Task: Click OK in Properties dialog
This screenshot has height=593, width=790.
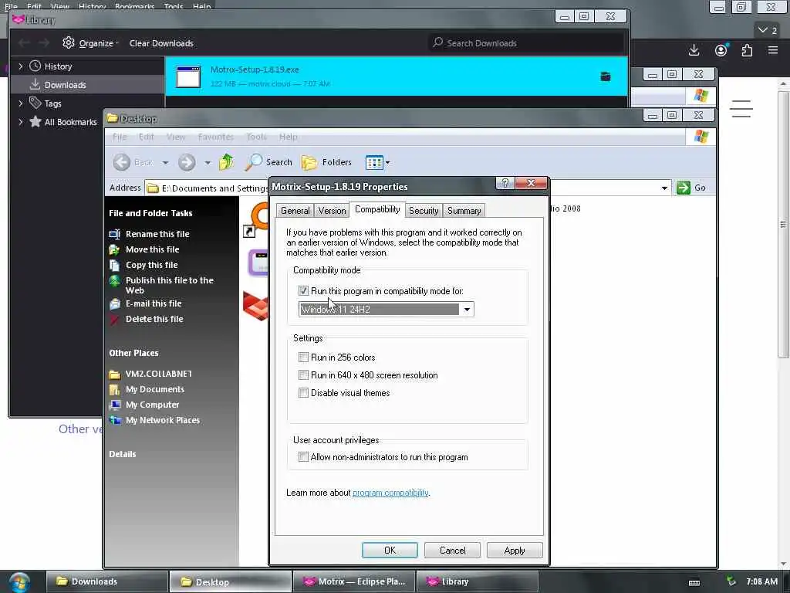Action: click(x=390, y=550)
